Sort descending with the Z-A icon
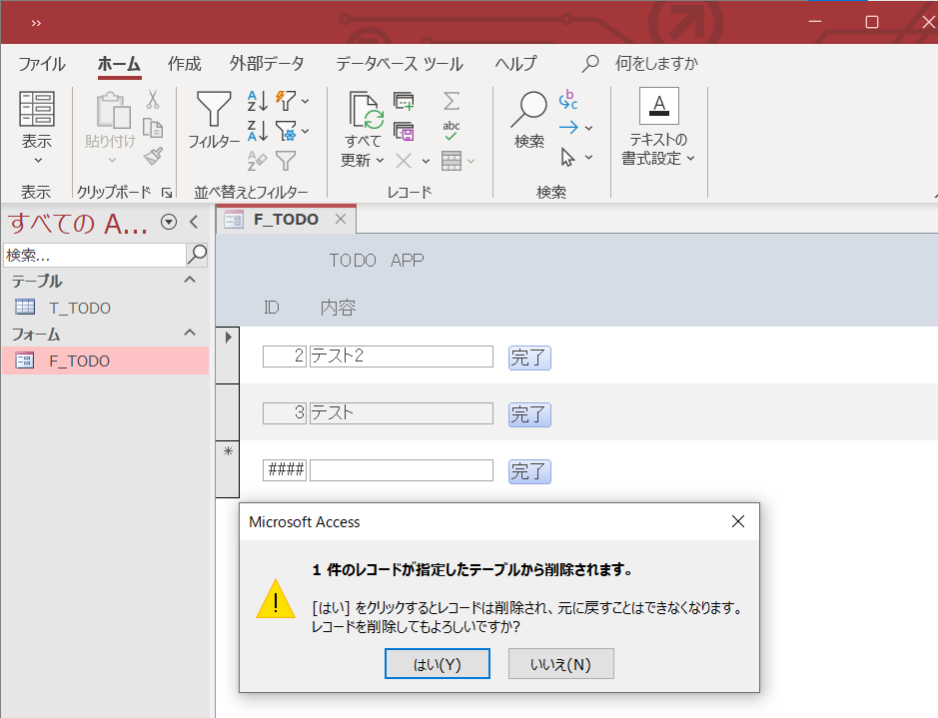 [x=258, y=131]
